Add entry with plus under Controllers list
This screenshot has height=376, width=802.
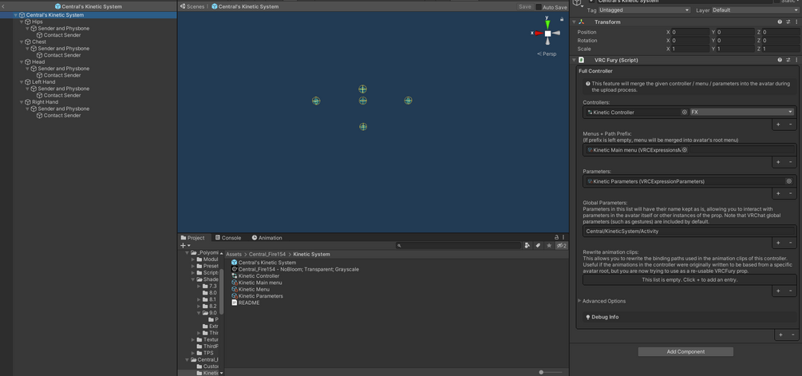[x=778, y=125]
